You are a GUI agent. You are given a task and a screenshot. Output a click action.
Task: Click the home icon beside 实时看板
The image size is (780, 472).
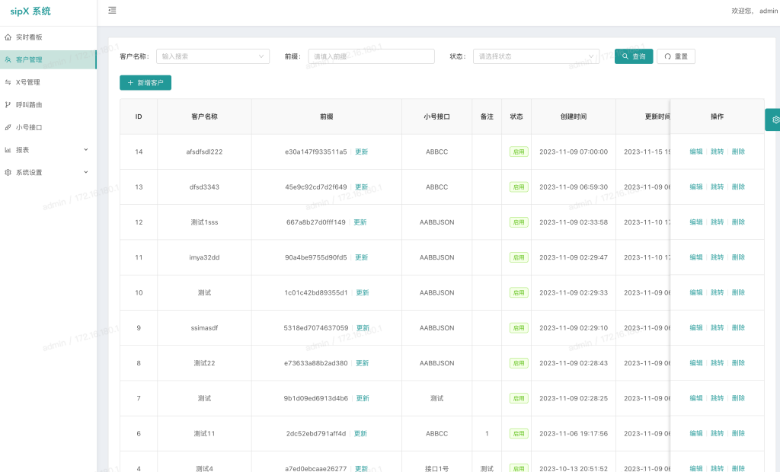click(x=8, y=37)
